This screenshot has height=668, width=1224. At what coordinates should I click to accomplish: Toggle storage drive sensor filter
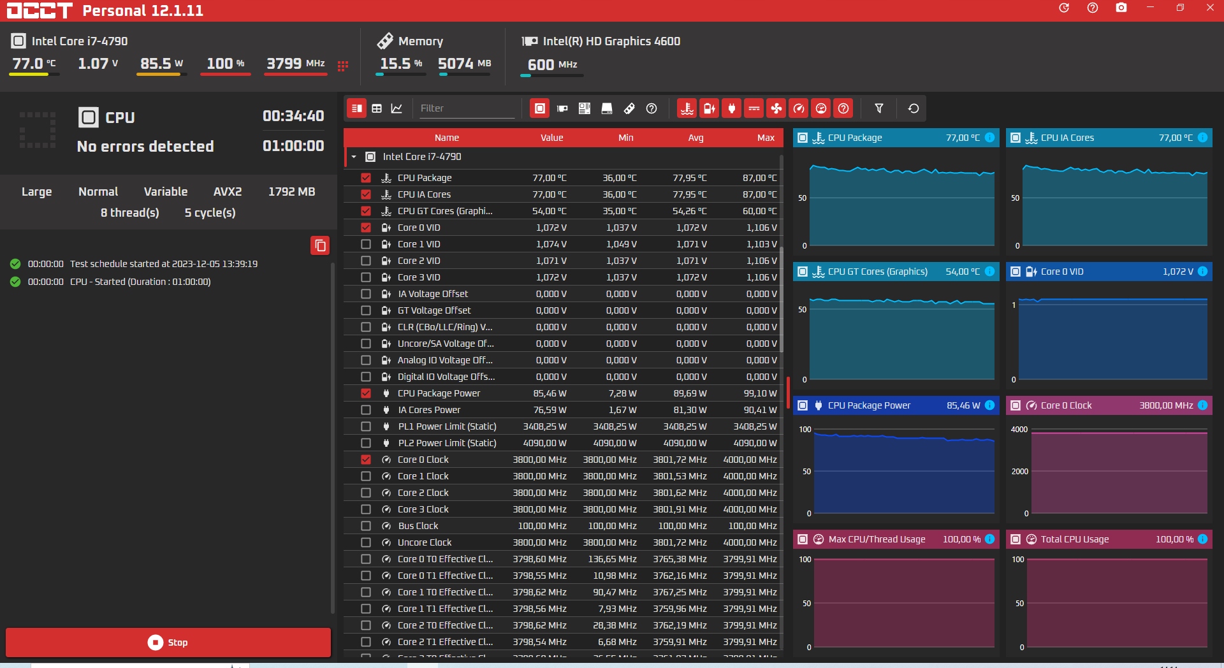607,108
